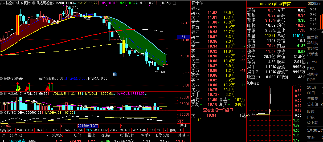Click the 姚老哥看盘2 indicator name
323x142 pixels.
coord(46,3)
